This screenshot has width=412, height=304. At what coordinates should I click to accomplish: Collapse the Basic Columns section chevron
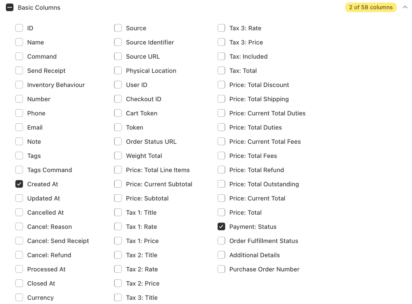point(405,7)
